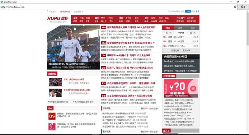Click the 登录 login link at top right
Screen dimensions: 249x135
[x=197, y=12]
